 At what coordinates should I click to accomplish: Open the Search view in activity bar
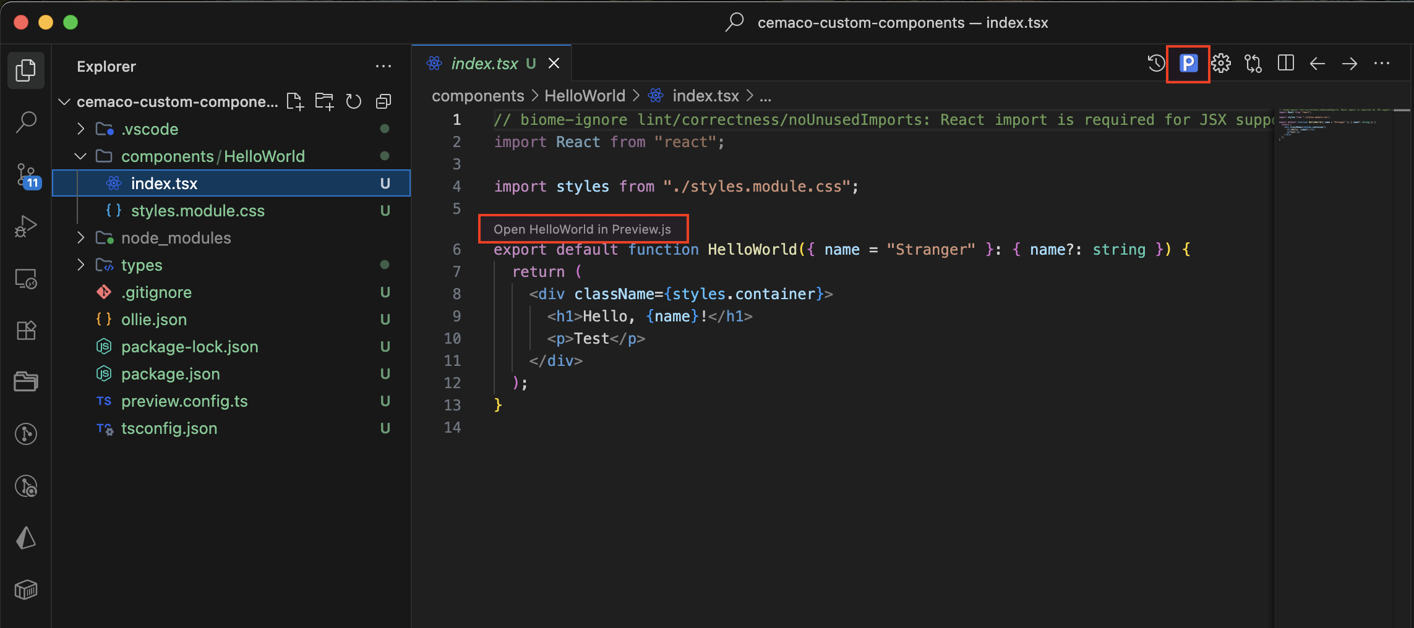(25, 122)
